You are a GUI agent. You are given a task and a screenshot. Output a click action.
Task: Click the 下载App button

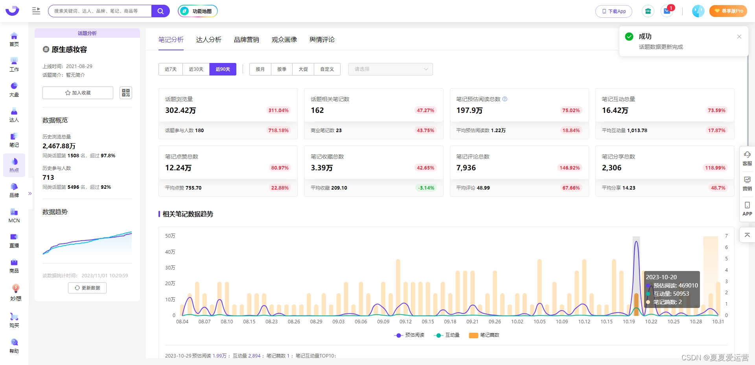[614, 11]
